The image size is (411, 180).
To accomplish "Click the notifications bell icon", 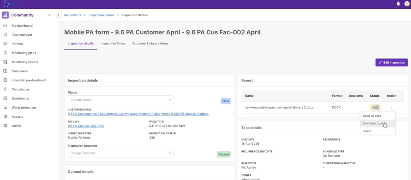I will tap(398, 4).
